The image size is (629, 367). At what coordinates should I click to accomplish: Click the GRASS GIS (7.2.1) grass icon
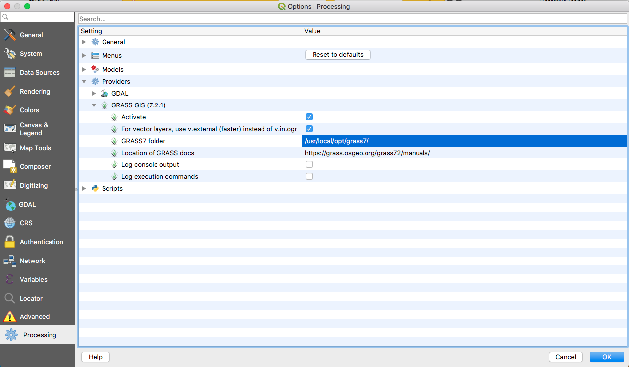pos(105,105)
